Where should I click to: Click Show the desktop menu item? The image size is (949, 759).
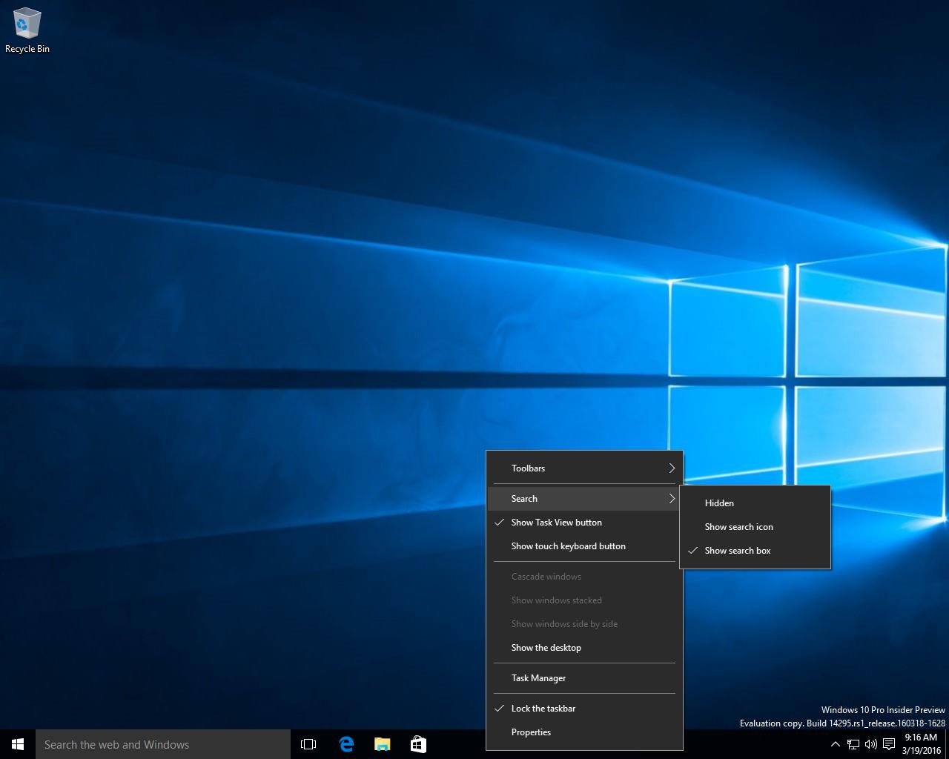click(546, 648)
